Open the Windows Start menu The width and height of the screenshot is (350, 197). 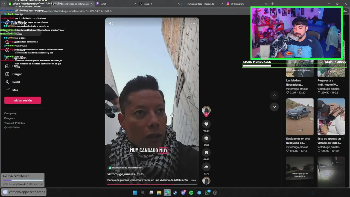[135, 193]
